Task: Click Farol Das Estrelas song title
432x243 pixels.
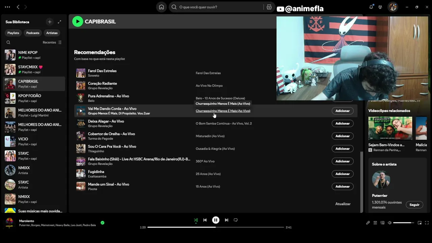Action: coord(102,71)
